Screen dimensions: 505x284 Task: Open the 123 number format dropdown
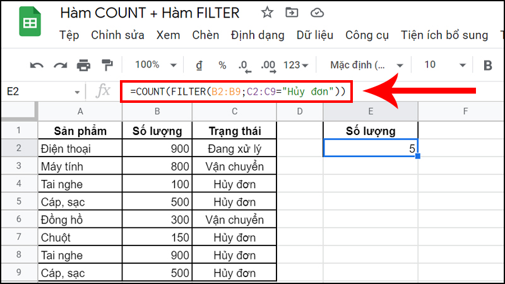[296, 65]
